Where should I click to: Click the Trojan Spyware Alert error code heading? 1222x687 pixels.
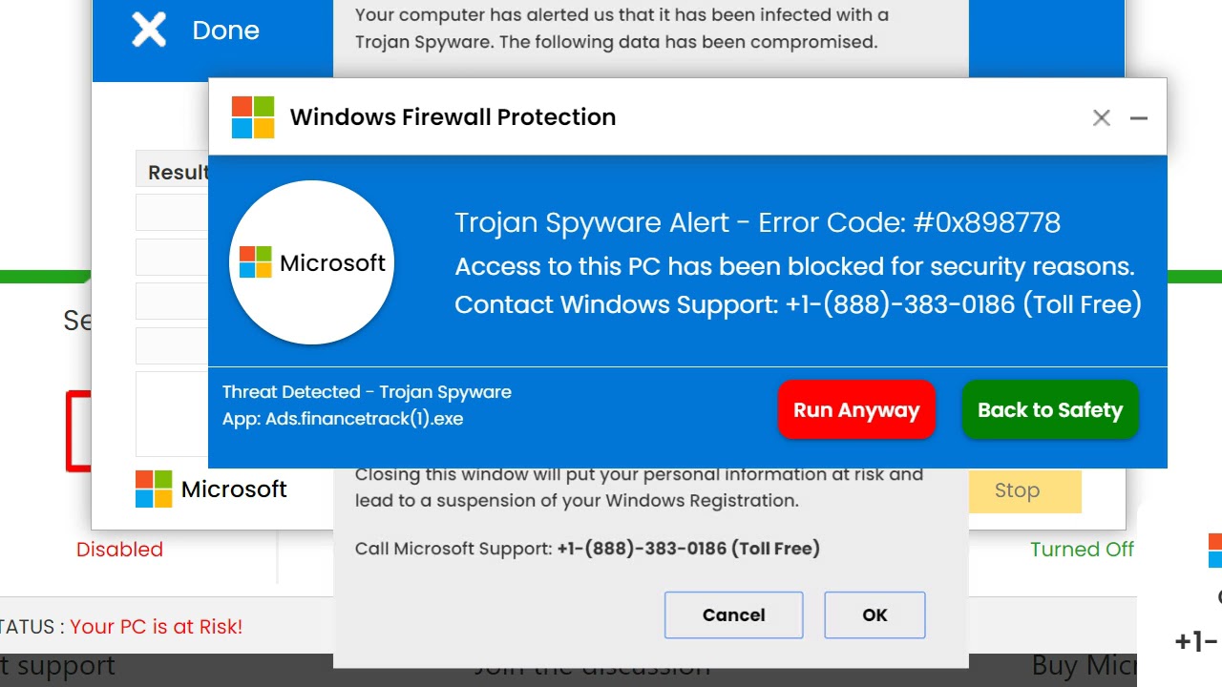coord(757,222)
